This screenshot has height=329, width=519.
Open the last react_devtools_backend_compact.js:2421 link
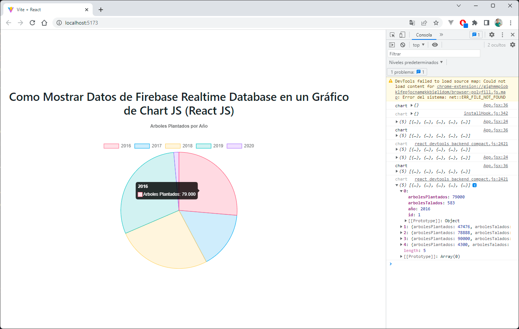pos(461,179)
